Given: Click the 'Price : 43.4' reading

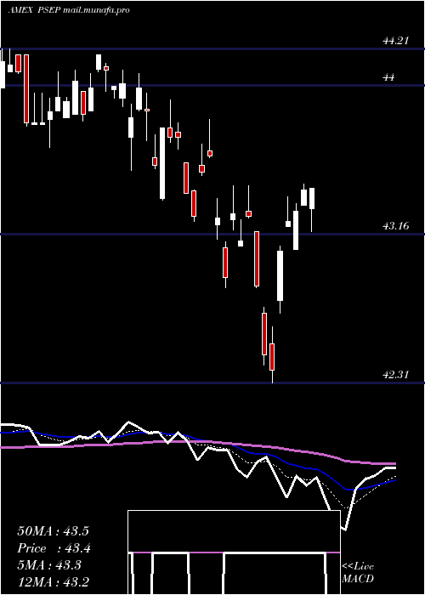Looking at the screenshot, I should pyautogui.click(x=54, y=548).
